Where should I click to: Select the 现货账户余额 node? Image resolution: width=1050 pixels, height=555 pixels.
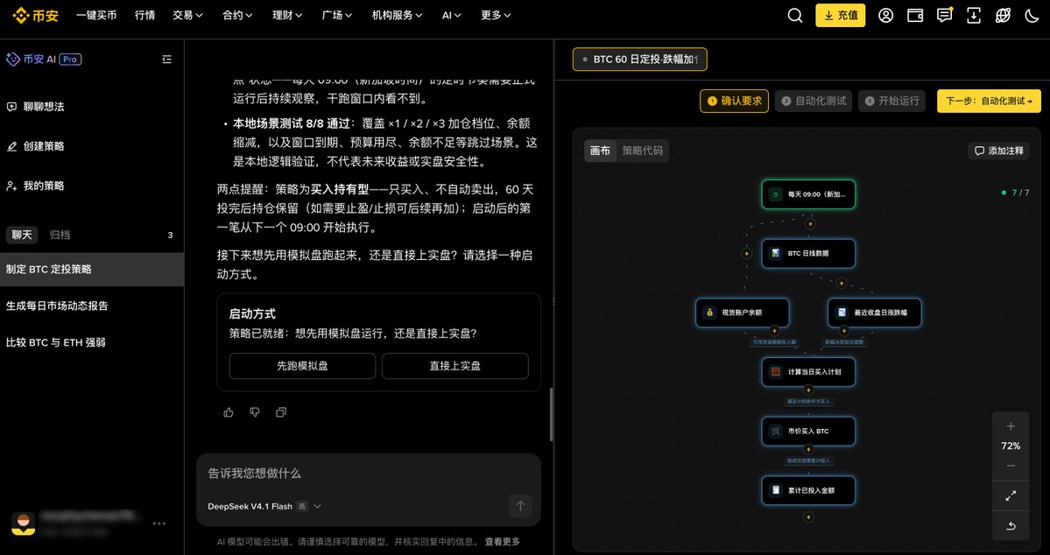pos(742,313)
